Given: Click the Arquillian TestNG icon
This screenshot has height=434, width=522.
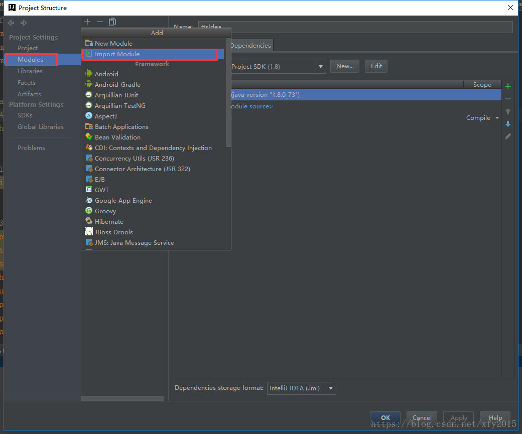Looking at the screenshot, I should pos(88,105).
